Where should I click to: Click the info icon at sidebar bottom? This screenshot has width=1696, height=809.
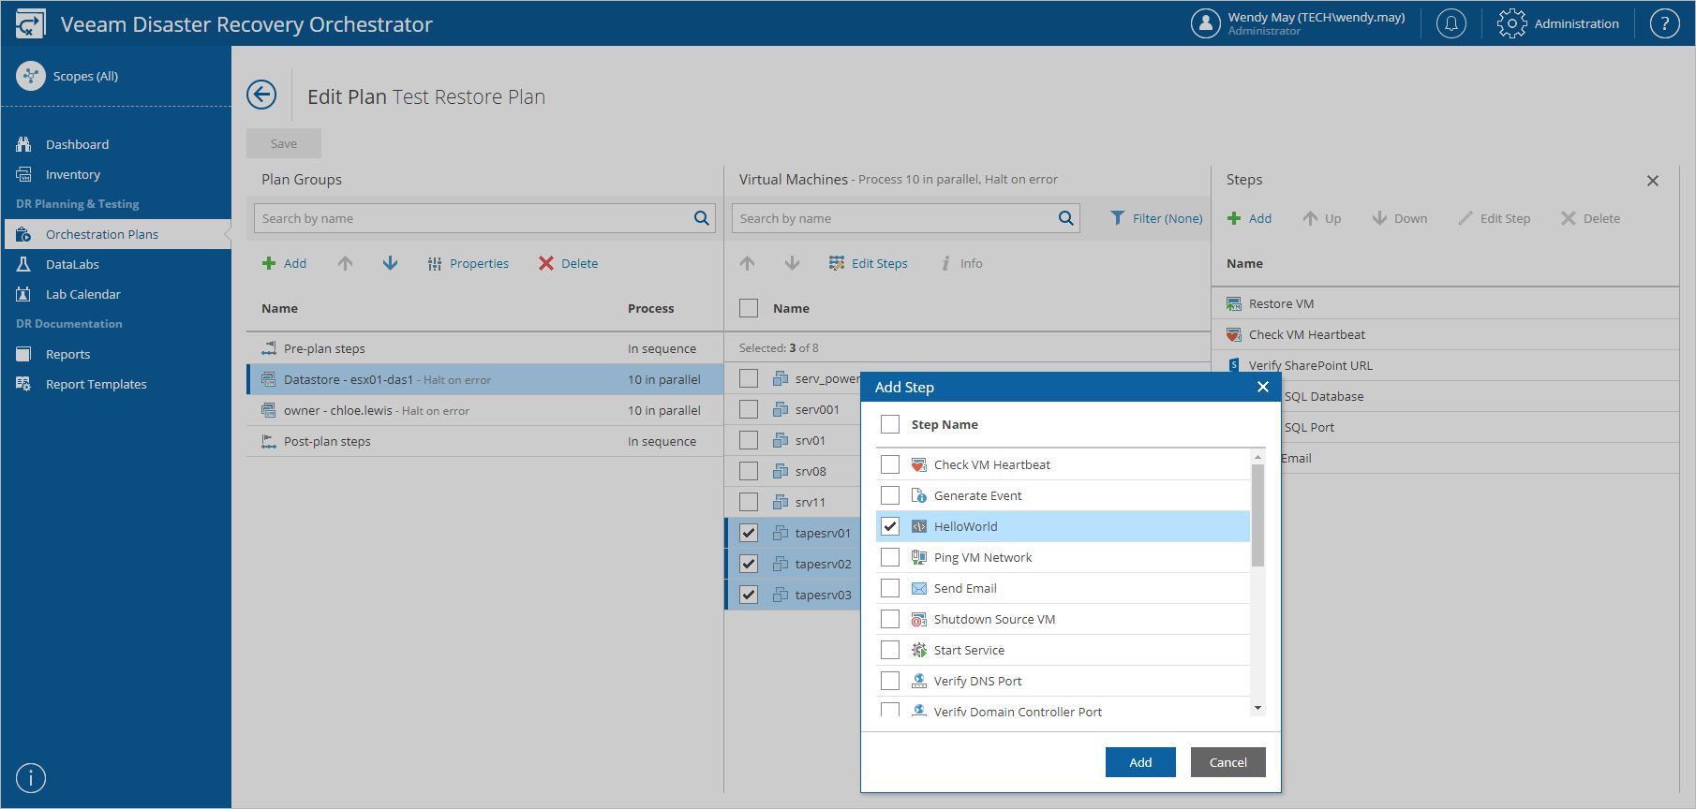[x=31, y=778]
